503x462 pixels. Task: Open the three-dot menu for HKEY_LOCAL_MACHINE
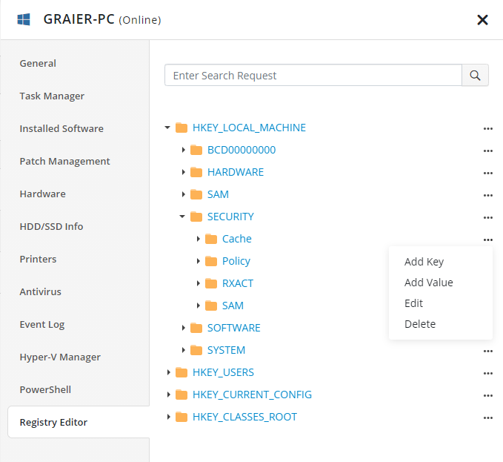point(487,128)
